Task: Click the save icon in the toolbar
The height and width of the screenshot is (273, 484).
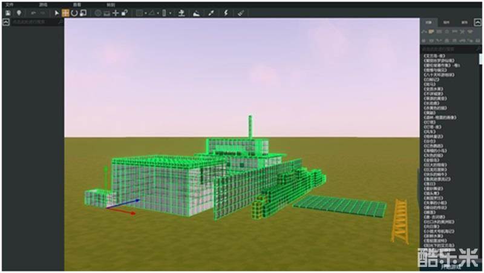Action: point(8,13)
